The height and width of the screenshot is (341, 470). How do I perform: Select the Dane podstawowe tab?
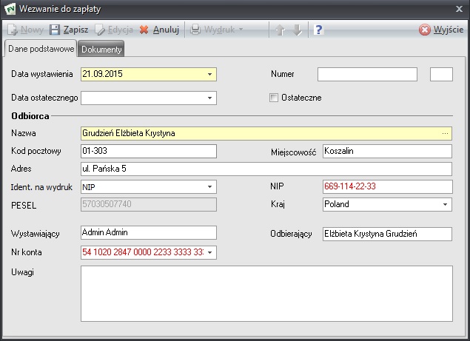click(x=41, y=50)
